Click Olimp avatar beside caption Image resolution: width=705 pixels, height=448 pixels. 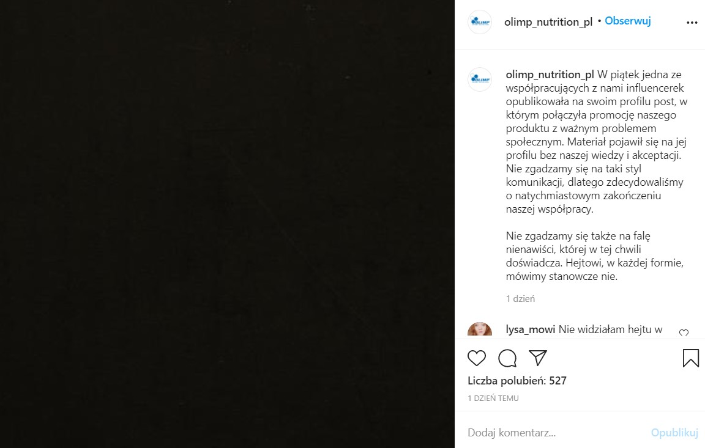pos(480,79)
